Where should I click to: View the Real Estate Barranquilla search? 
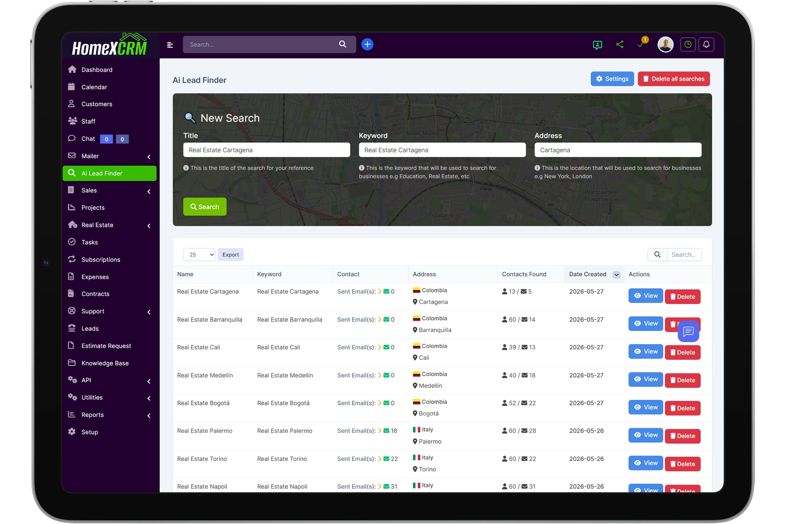click(x=646, y=324)
